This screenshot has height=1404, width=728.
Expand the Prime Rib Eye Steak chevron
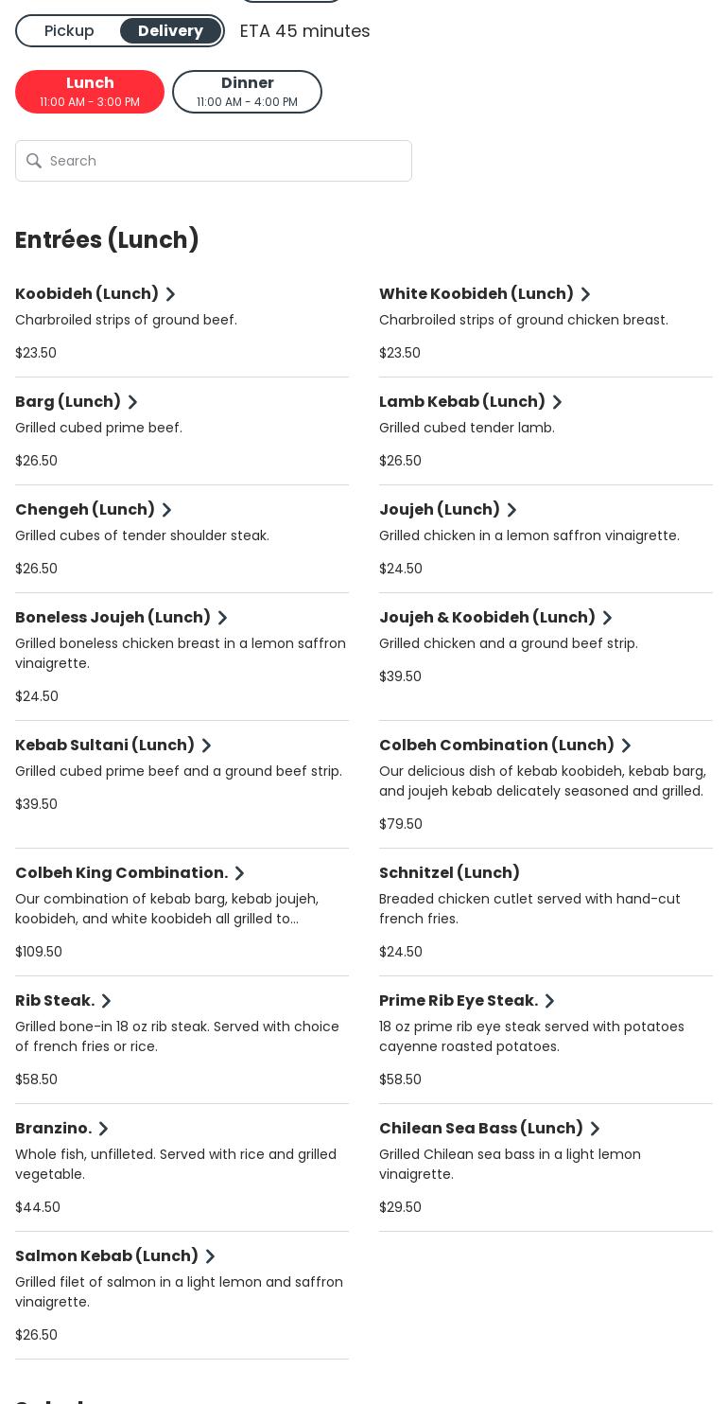click(549, 1001)
